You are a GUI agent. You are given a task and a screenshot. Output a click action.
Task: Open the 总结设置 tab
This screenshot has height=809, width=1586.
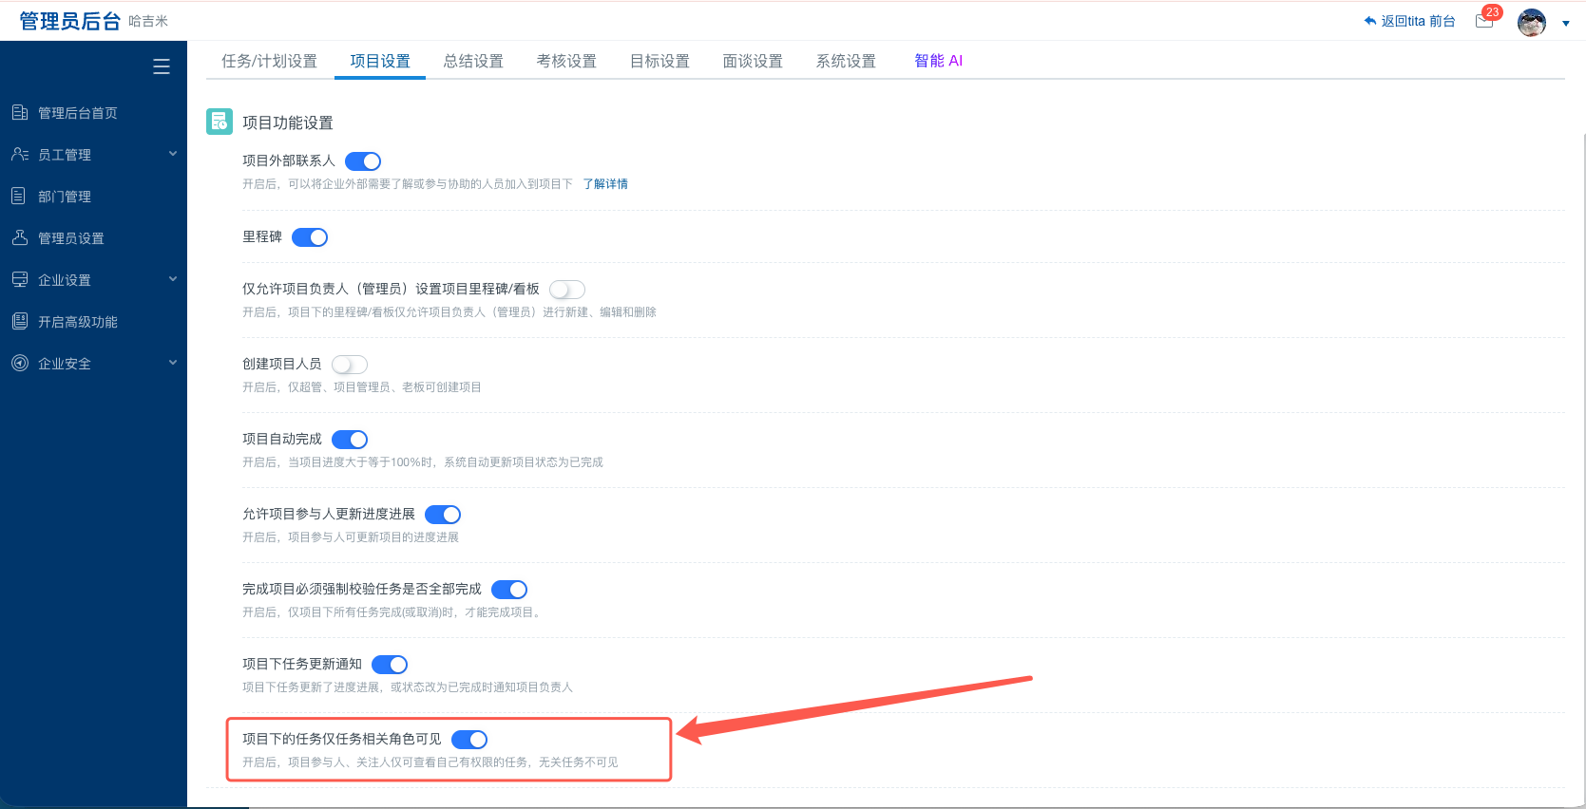(x=473, y=61)
